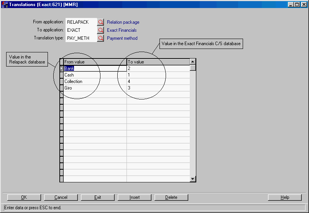Click the grid scrollbar up arrow

(x=192, y=62)
